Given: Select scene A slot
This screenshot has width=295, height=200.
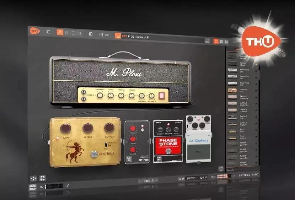Looking at the screenshot, I should (60, 33).
